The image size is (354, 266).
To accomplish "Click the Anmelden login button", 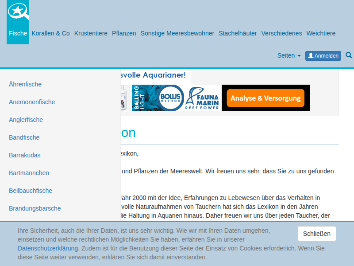I will pos(323,56).
